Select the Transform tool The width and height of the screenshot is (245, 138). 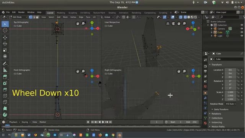point(5,56)
